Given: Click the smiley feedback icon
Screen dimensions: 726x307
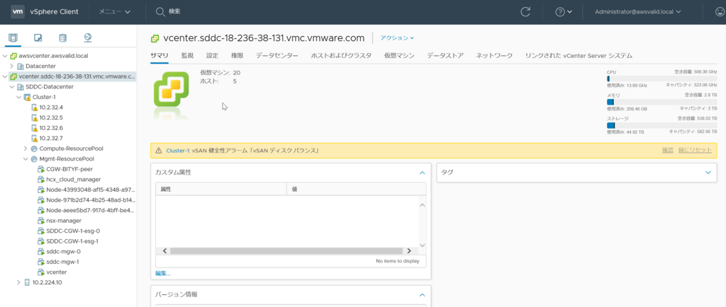Looking at the screenshot, I should (720, 12).
